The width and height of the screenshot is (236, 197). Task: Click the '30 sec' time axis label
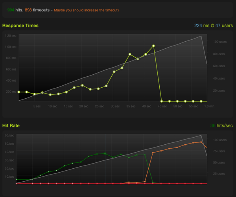point(115,106)
